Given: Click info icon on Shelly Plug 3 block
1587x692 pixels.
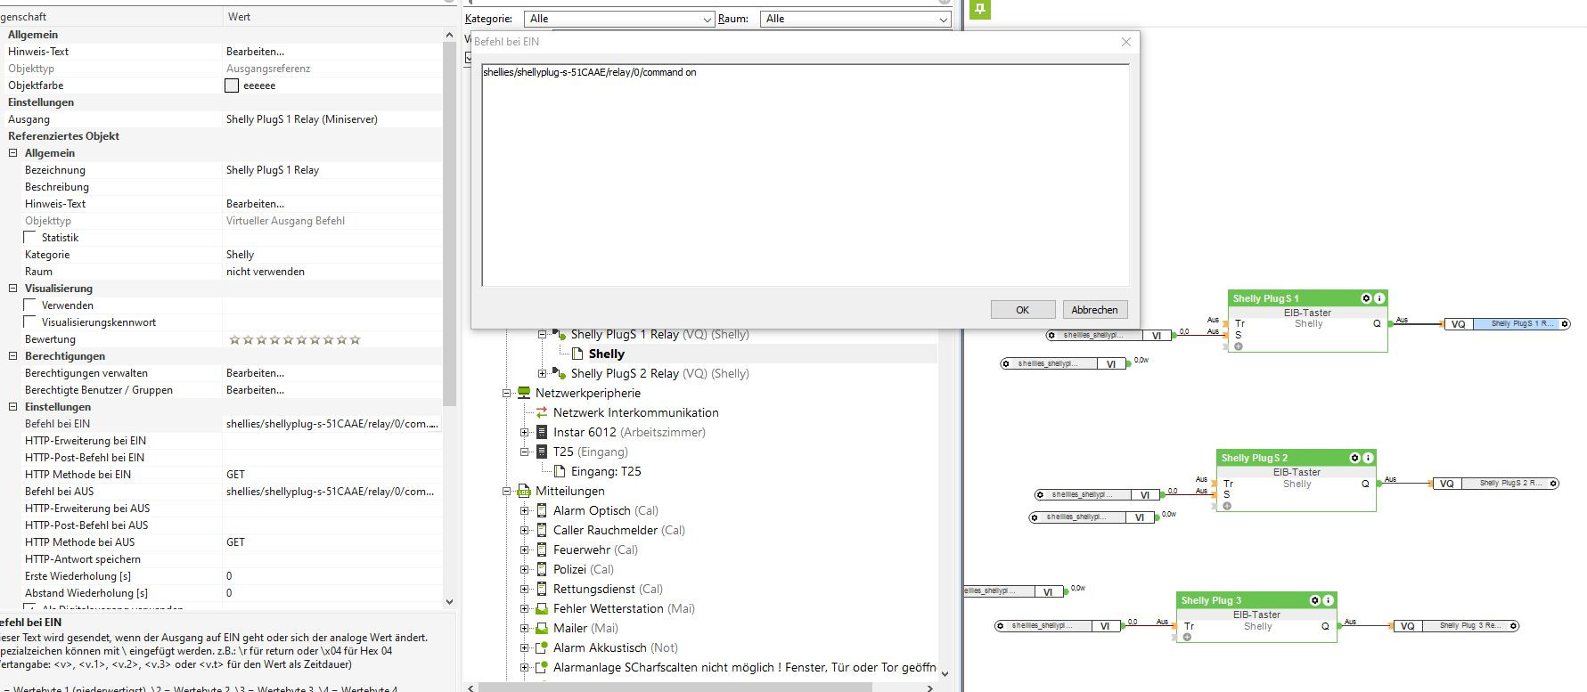Looking at the screenshot, I should pyautogui.click(x=1328, y=600).
